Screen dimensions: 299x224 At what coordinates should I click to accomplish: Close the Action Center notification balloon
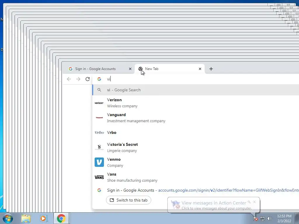pyautogui.click(x=254, y=202)
